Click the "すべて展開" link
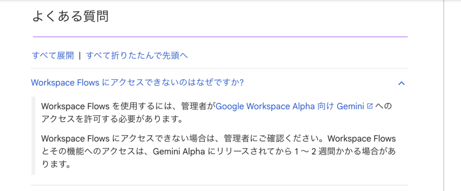 click(52, 55)
